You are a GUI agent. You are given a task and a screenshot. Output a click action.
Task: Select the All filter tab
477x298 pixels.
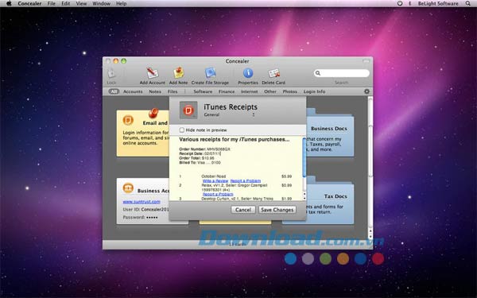click(x=114, y=91)
